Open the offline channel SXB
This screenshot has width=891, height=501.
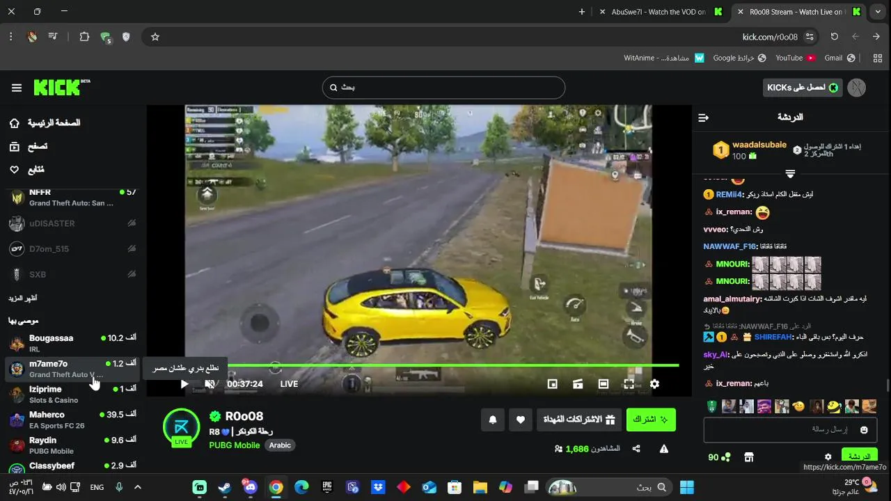click(x=72, y=274)
